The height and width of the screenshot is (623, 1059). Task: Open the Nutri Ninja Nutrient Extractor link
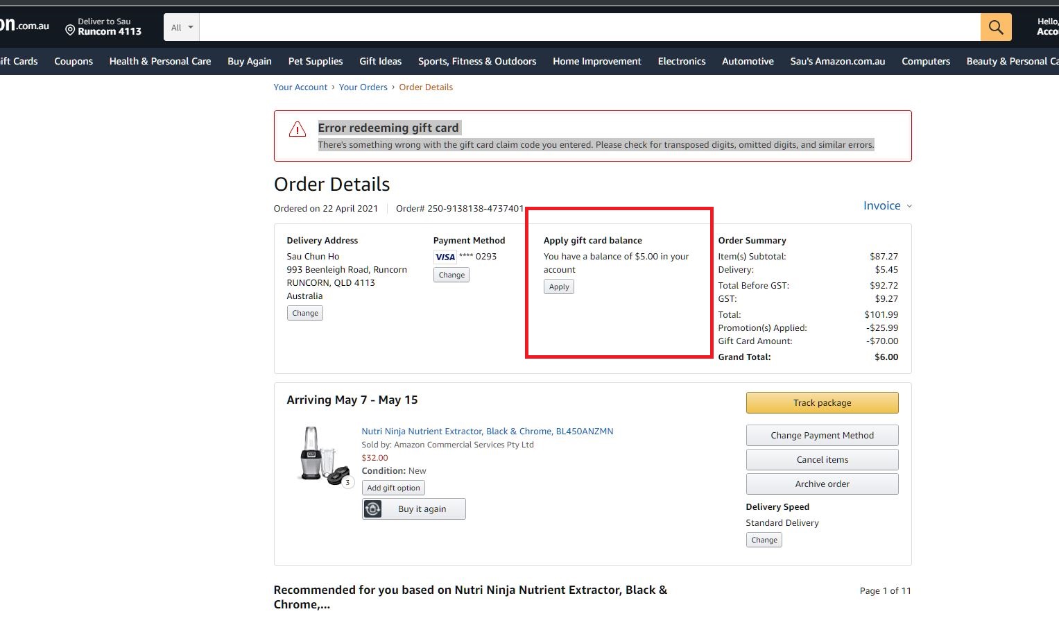tap(488, 432)
